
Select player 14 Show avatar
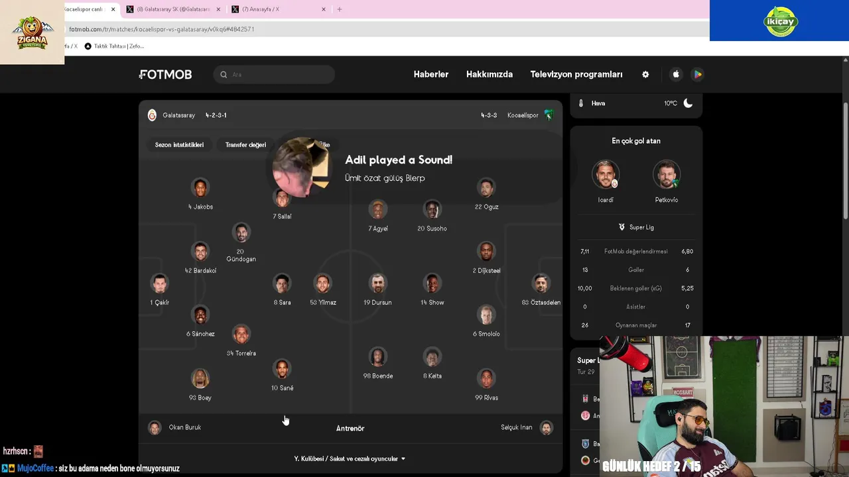coord(432,284)
